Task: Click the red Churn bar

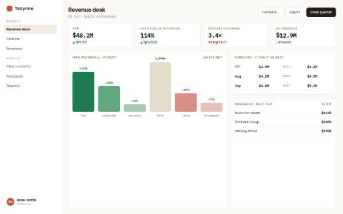Action: [x=186, y=102]
